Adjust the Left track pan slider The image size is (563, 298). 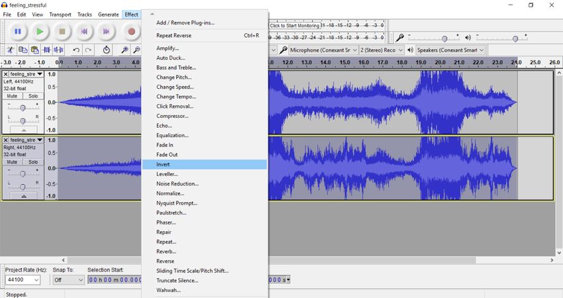(23, 121)
